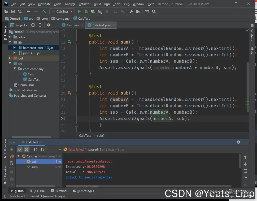Select the passed 'sum' test result
257x201 pixels.
[39, 167]
